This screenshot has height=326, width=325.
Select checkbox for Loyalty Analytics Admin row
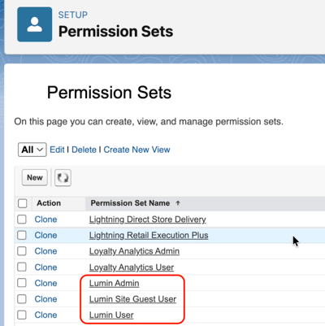22,251
